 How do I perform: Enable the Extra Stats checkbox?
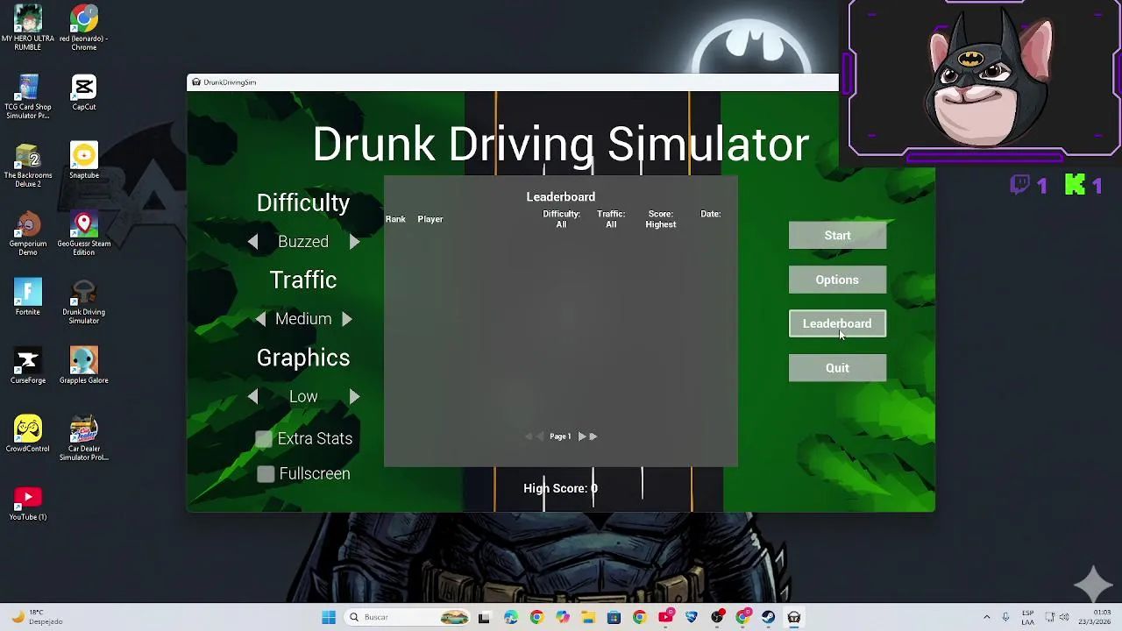(264, 439)
